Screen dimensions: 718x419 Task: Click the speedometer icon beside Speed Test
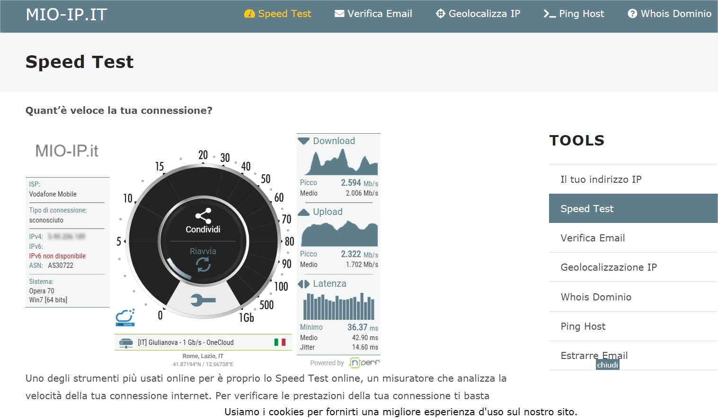click(249, 14)
